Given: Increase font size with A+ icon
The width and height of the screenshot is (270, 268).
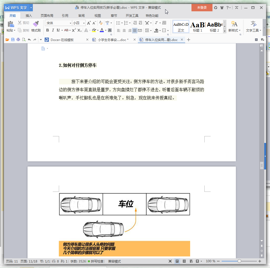Looking at the screenshot, I should [89, 23].
